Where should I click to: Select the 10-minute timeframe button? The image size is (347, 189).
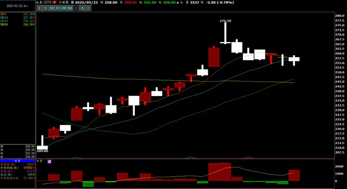click(x=52, y=8)
